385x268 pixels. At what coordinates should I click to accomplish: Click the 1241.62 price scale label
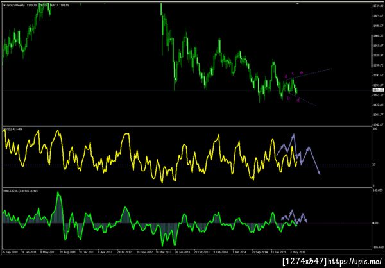pos(377,76)
